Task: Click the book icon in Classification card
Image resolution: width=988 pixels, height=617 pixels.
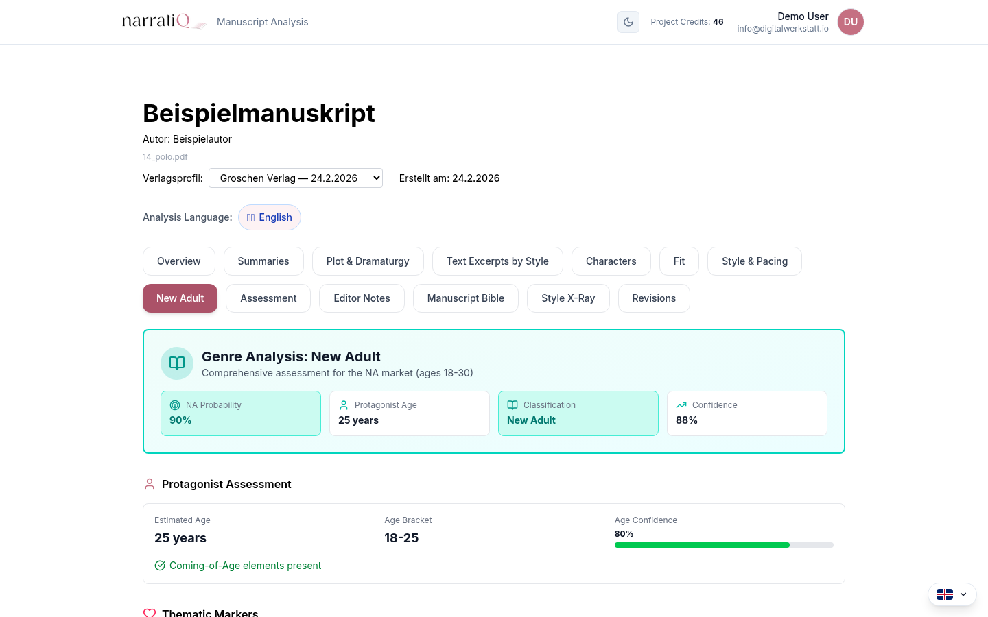Action: (513, 405)
